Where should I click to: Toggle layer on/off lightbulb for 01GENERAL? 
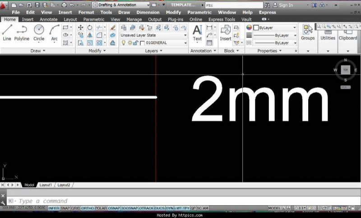pyautogui.click(x=124, y=43)
